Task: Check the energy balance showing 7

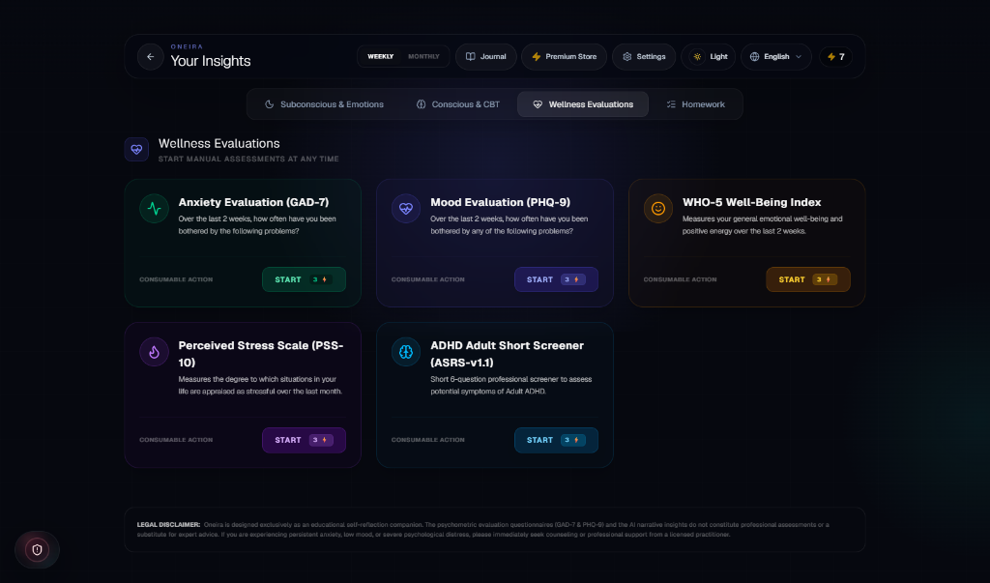Action: [836, 57]
